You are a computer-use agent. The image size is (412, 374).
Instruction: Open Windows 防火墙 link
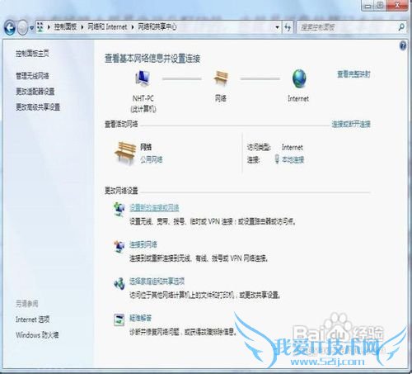click(x=37, y=335)
